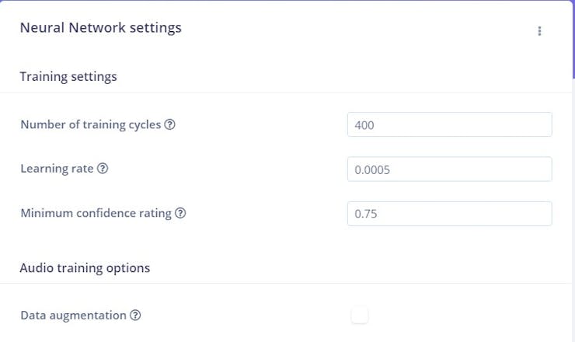
Task: Click help icon beside Number of training cycles
Action: coord(169,124)
